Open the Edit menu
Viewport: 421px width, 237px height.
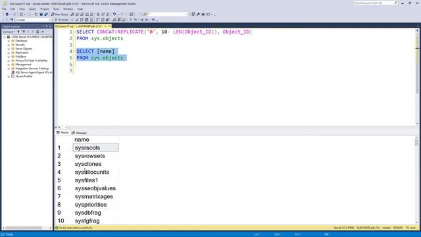(12, 9)
